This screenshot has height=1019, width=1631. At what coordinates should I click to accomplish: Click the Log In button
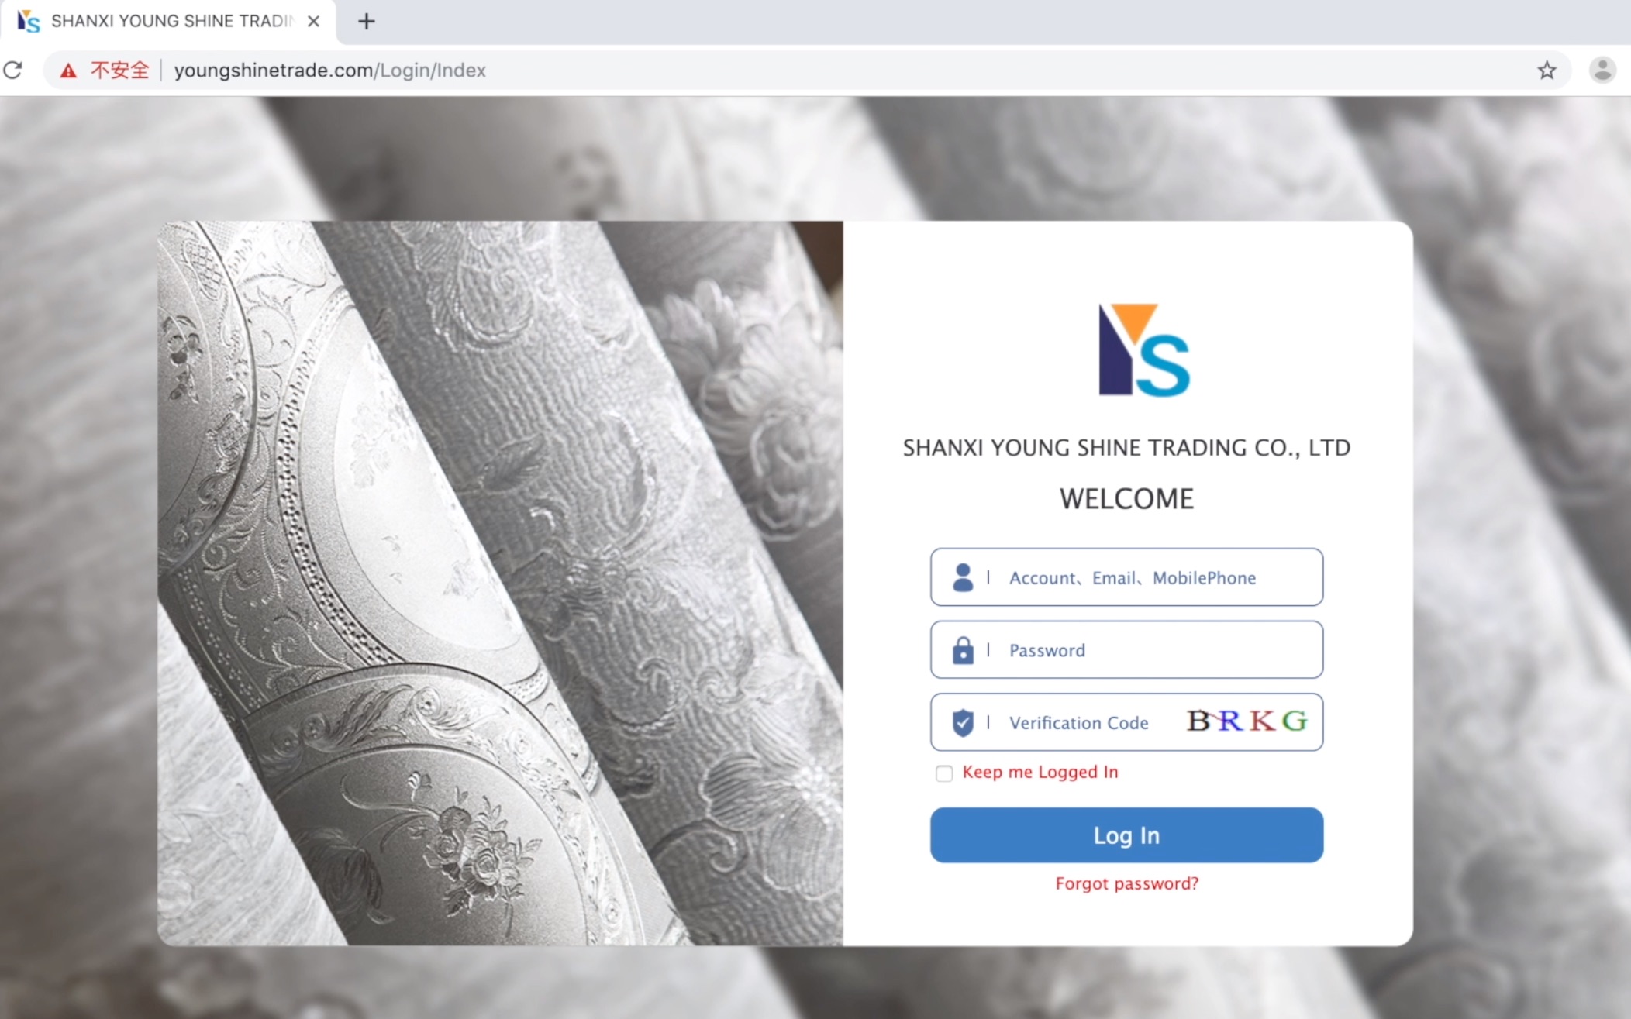1126,835
